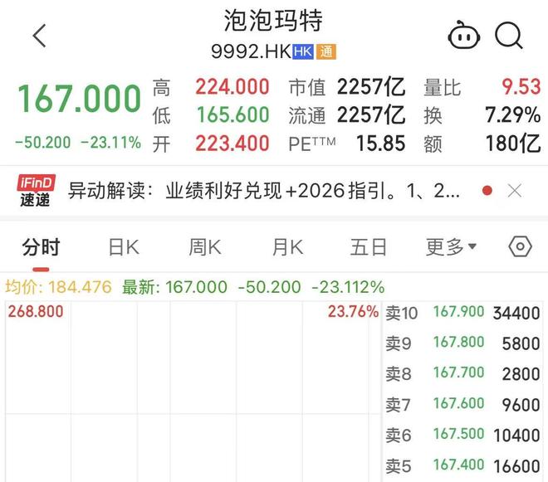Tap the PE TTM value 15.85
Screen dimensions: 548x482
(x=381, y=144)
